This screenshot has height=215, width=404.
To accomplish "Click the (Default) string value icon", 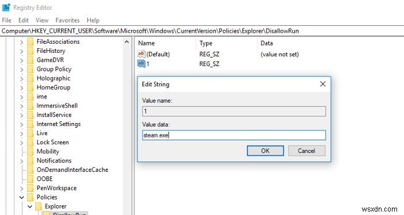I will click(141, 54).
